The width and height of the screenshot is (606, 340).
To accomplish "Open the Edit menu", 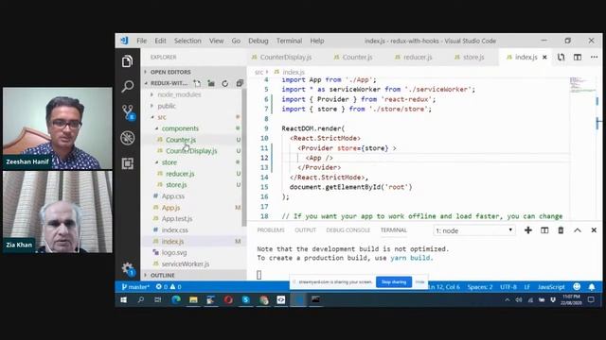I will click(x=160, y=41).
